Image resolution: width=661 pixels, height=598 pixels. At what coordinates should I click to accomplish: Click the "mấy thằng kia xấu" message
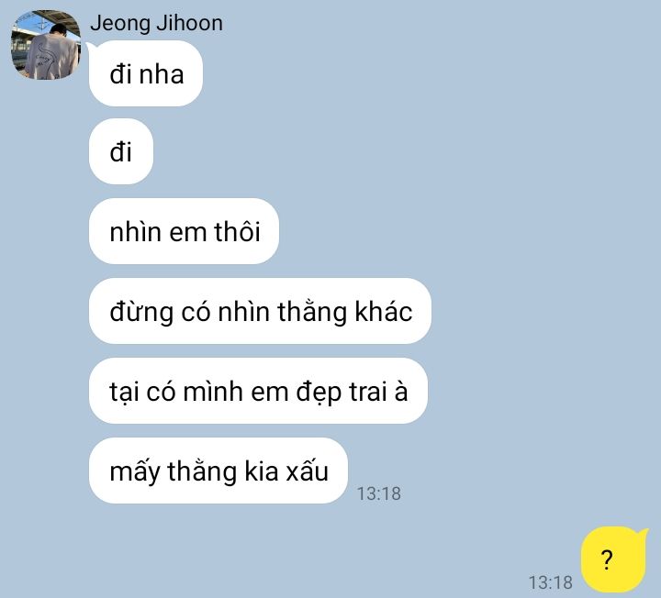point(218,471)
